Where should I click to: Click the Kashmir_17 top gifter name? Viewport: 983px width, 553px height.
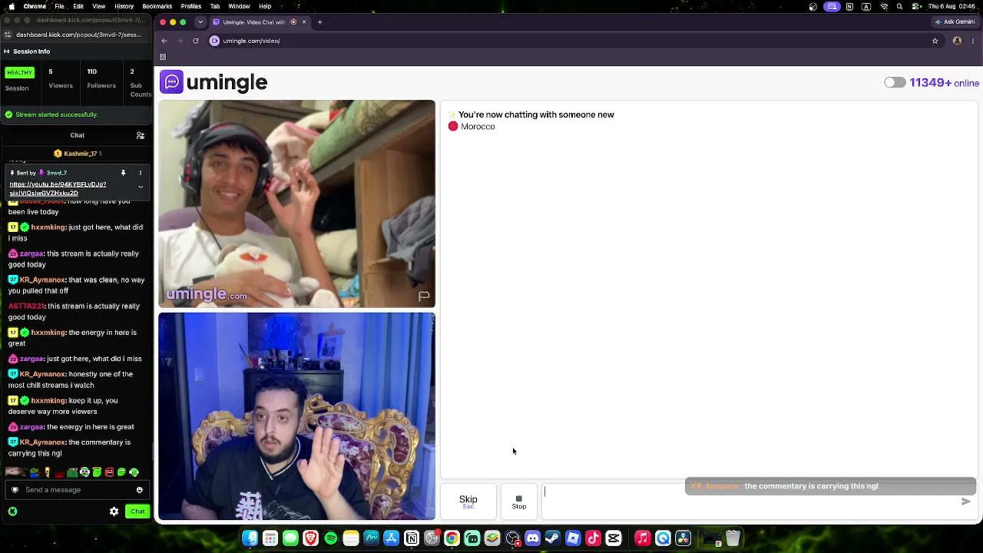81,154
